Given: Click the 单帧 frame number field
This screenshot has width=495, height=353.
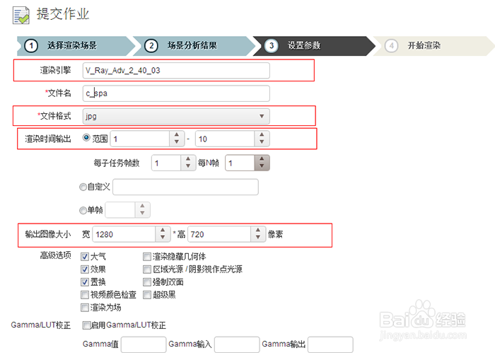Looking at the screenshot, I should pyautogui.click(x=120, y=210).
